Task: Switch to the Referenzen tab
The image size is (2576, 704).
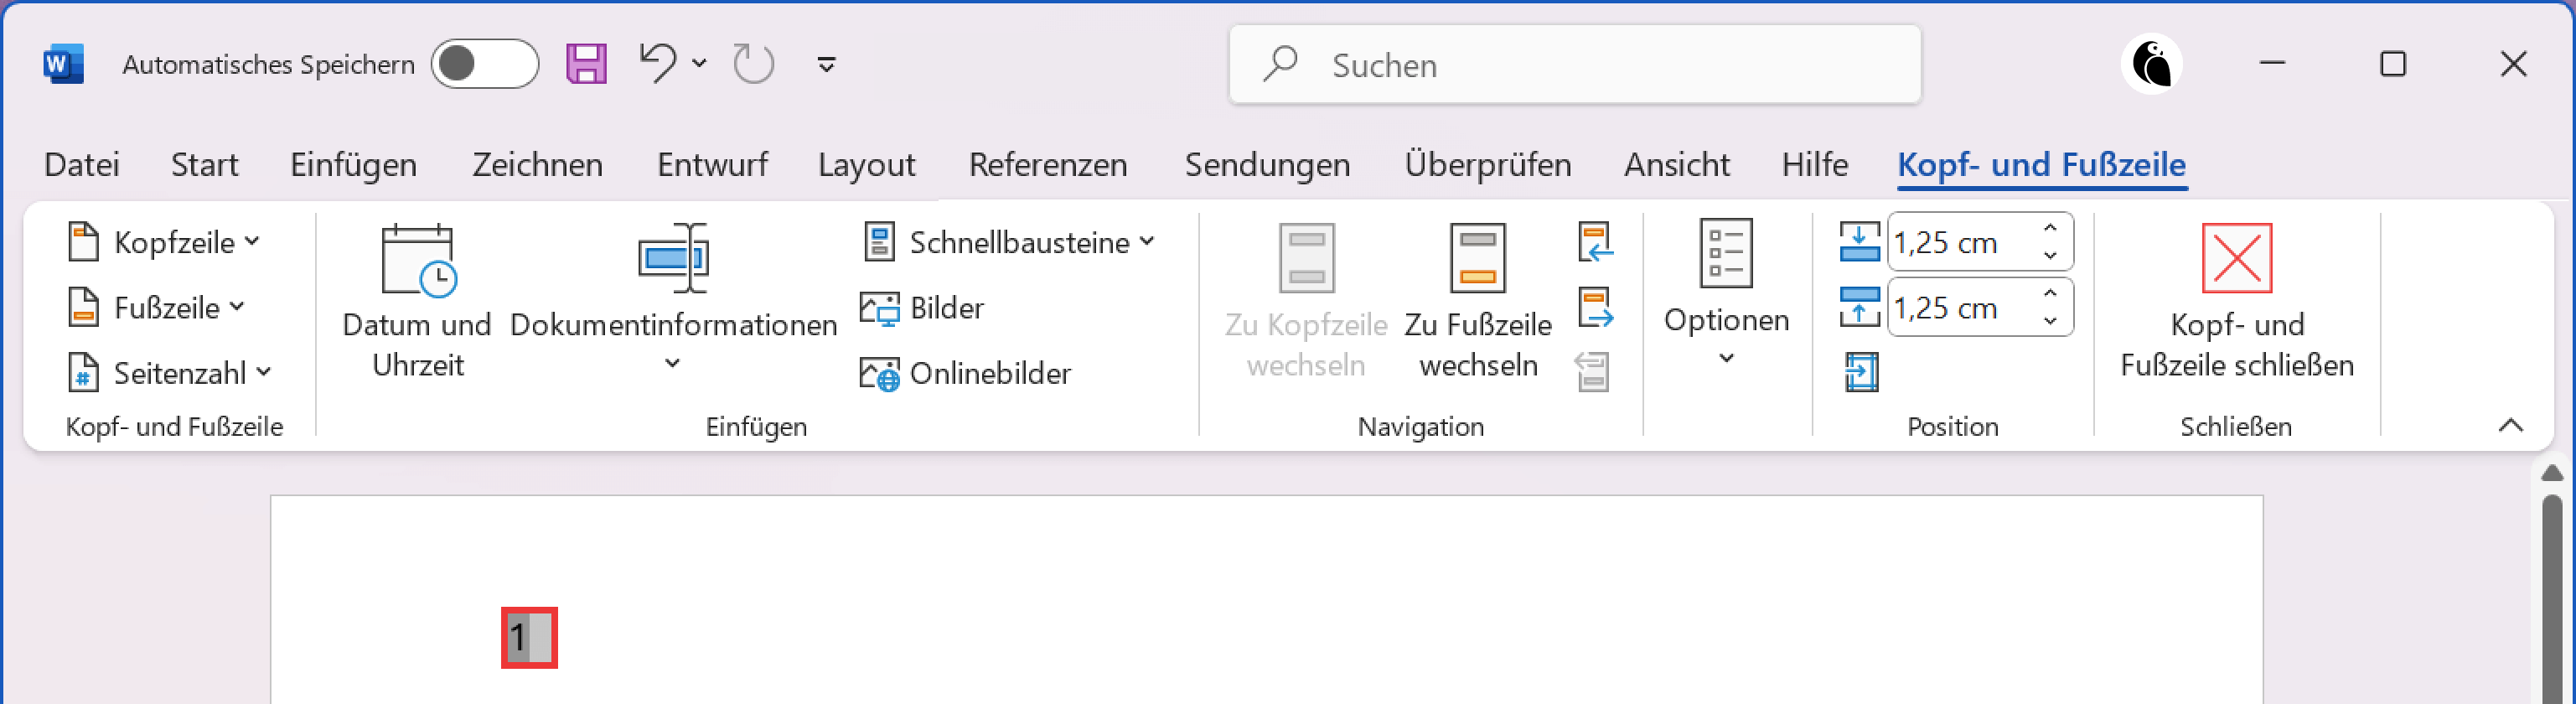Action: (x=1048, y=164)
